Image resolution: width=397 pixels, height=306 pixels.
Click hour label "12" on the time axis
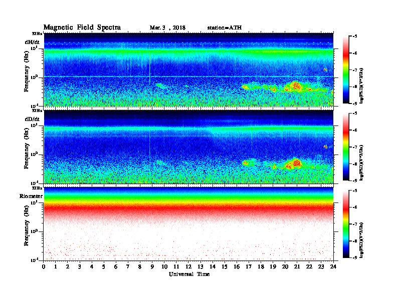click(188, 266)
